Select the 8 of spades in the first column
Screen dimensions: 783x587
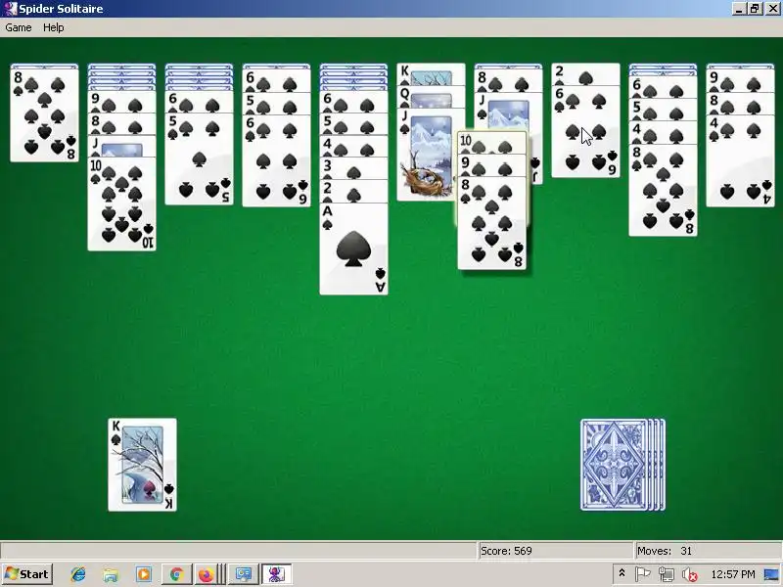coord(44,114)
